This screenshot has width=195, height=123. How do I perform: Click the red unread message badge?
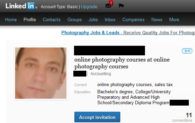tap(111, 3)
